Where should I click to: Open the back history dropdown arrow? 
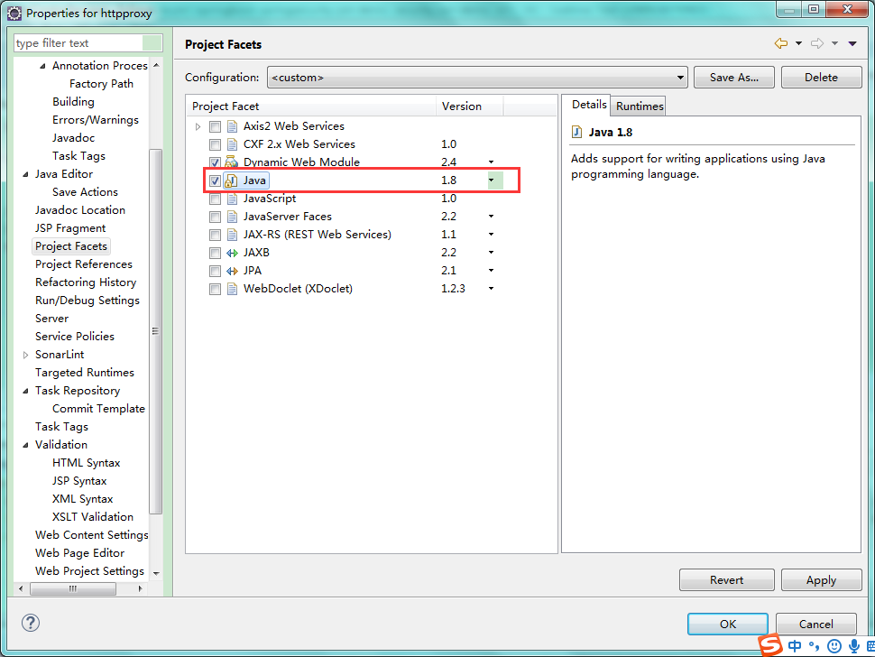(x=798, y=43)
